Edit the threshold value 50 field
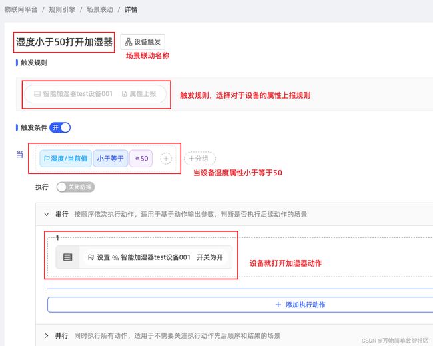 pos(141,159)
